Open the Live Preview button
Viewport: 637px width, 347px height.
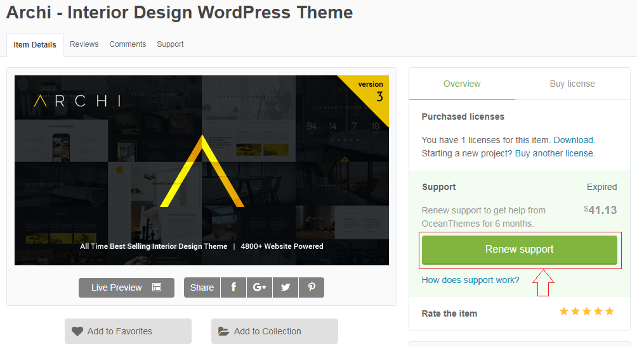point(126,287)
